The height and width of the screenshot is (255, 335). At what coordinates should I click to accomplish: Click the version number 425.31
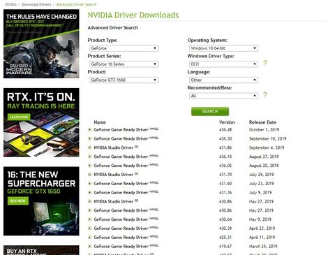tap(225, 238)
